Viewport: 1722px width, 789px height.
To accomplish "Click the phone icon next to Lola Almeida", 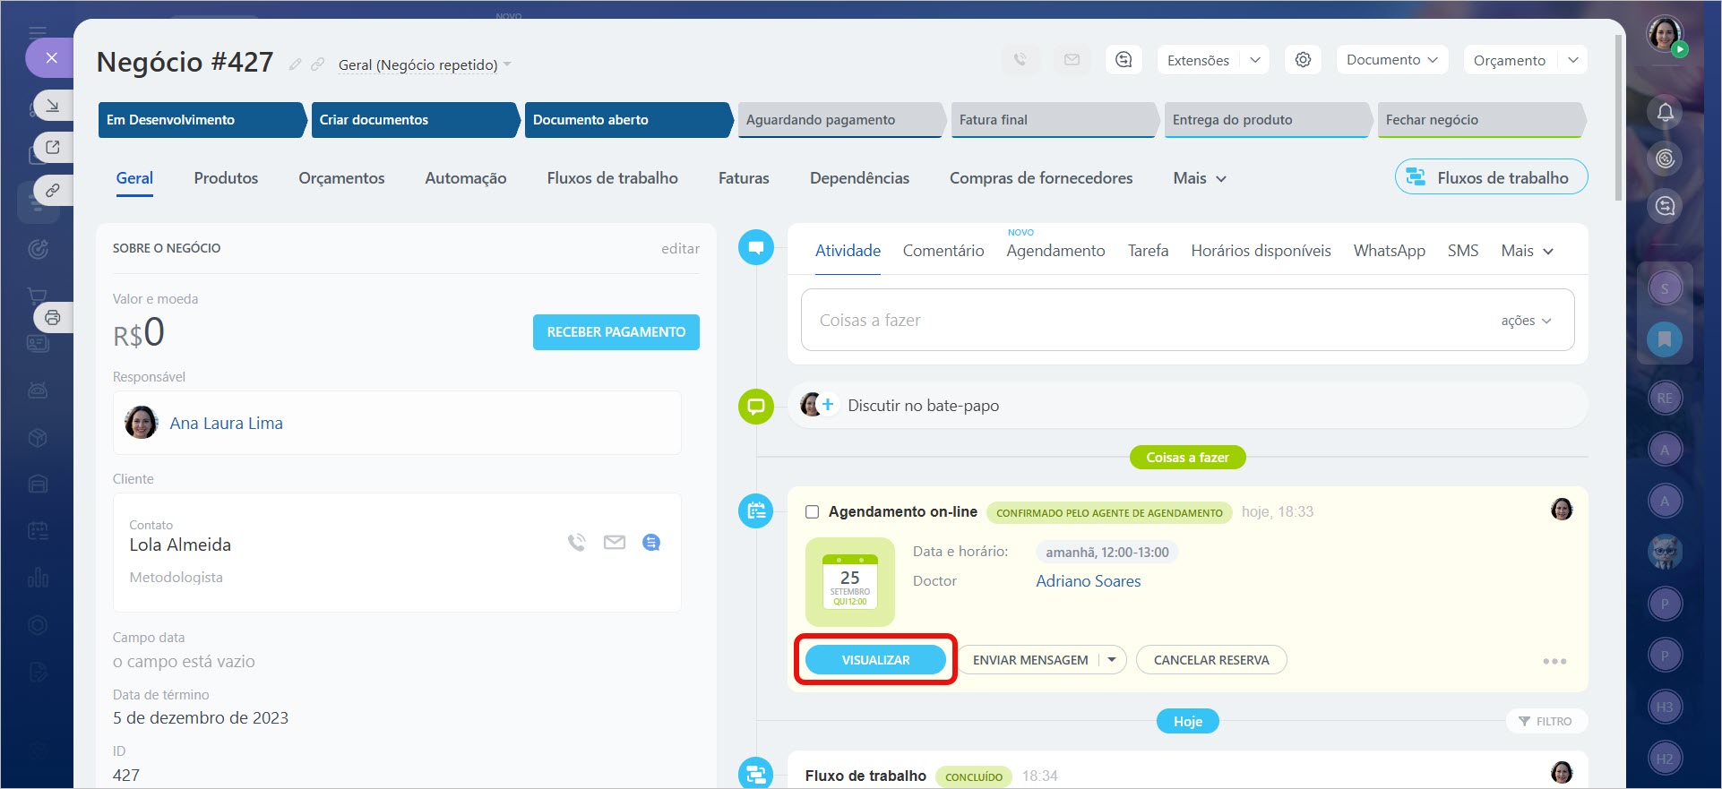I will click(576, 543).
